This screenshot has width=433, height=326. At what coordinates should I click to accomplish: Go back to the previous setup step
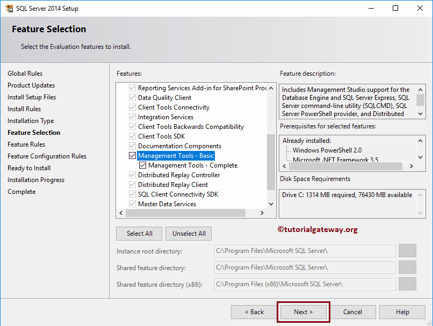pos(254,311)
